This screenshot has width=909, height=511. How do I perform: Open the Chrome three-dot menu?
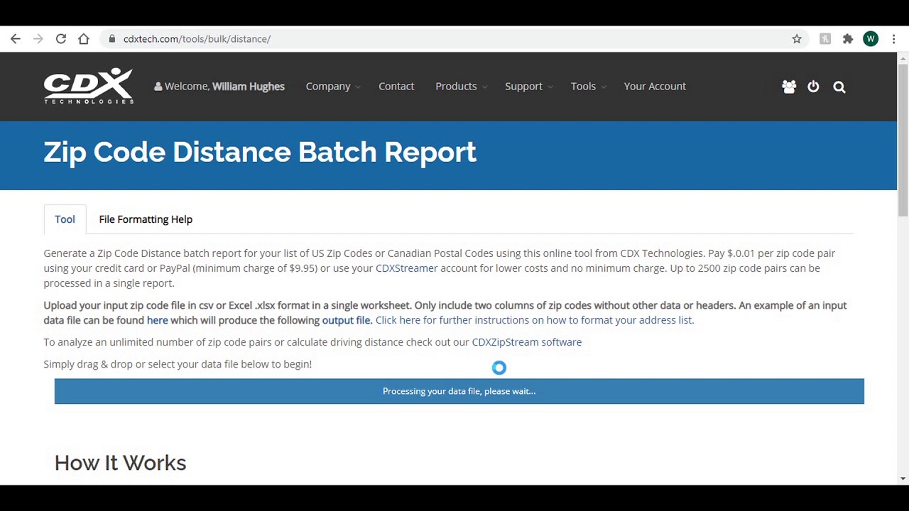893,39
